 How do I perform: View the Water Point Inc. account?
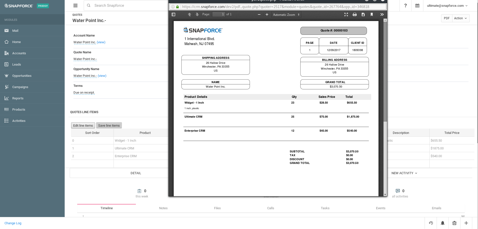[x=101, y=42]
